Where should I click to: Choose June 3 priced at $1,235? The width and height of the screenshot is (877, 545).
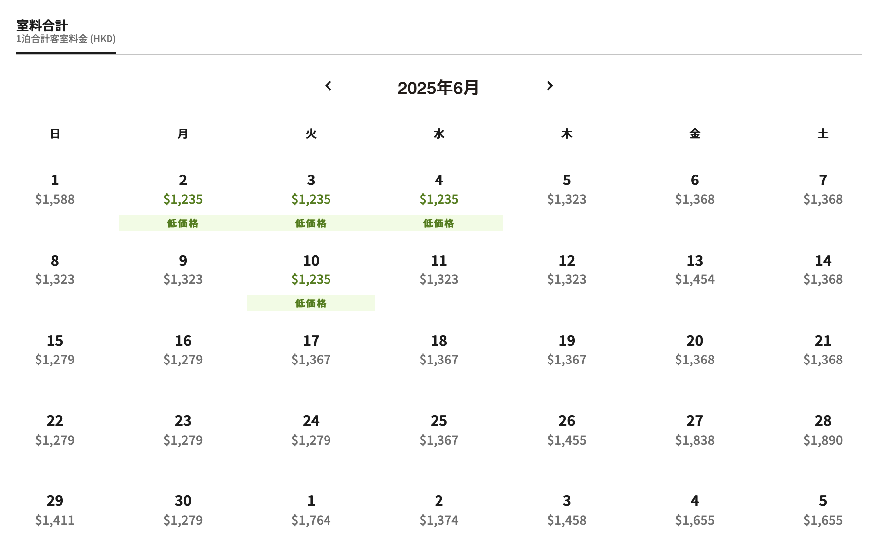click(311, 191)
